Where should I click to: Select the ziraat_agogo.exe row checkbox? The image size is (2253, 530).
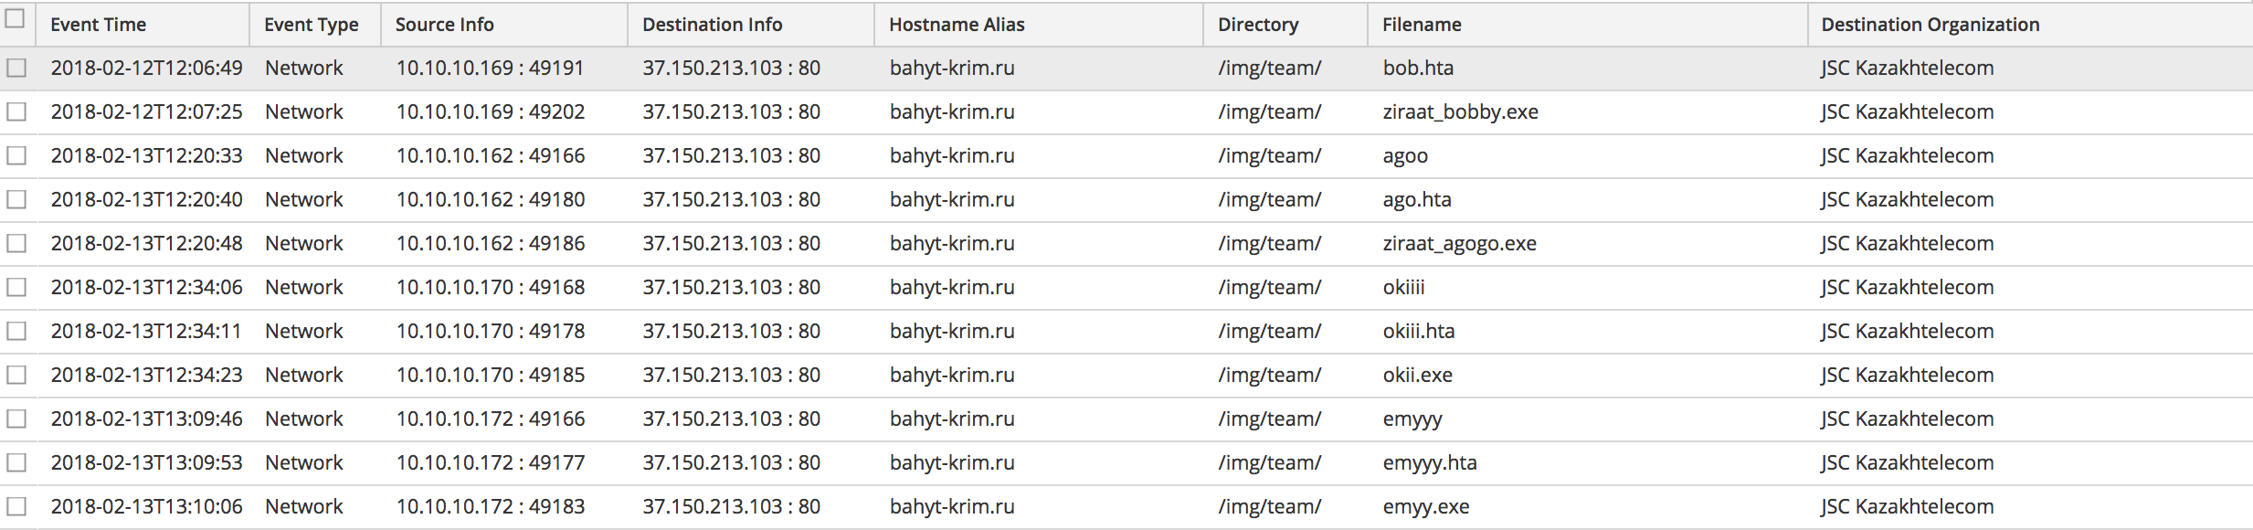click(x=16, y=243)
